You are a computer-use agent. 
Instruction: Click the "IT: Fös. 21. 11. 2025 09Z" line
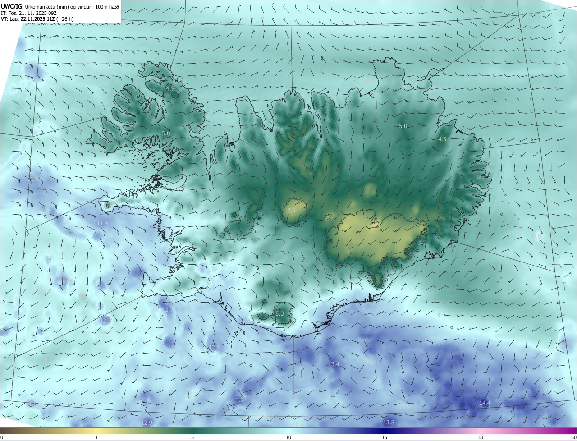(28, 13)
